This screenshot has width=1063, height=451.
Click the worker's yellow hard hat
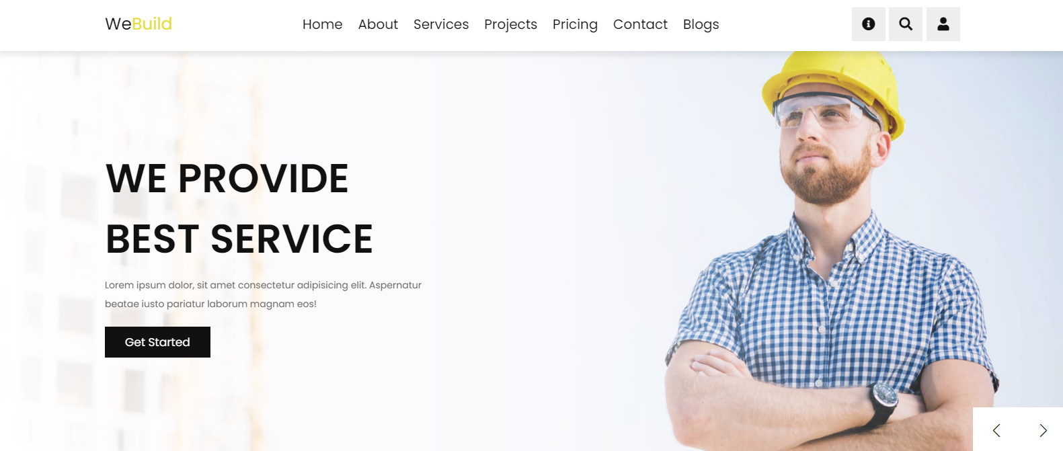point(834,87)
